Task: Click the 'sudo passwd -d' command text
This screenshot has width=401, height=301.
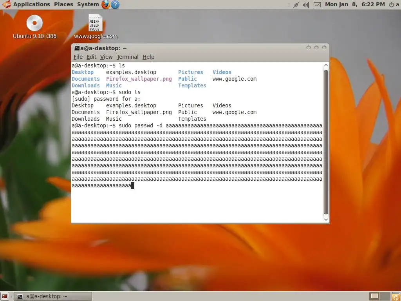Action: click(141, 125)
